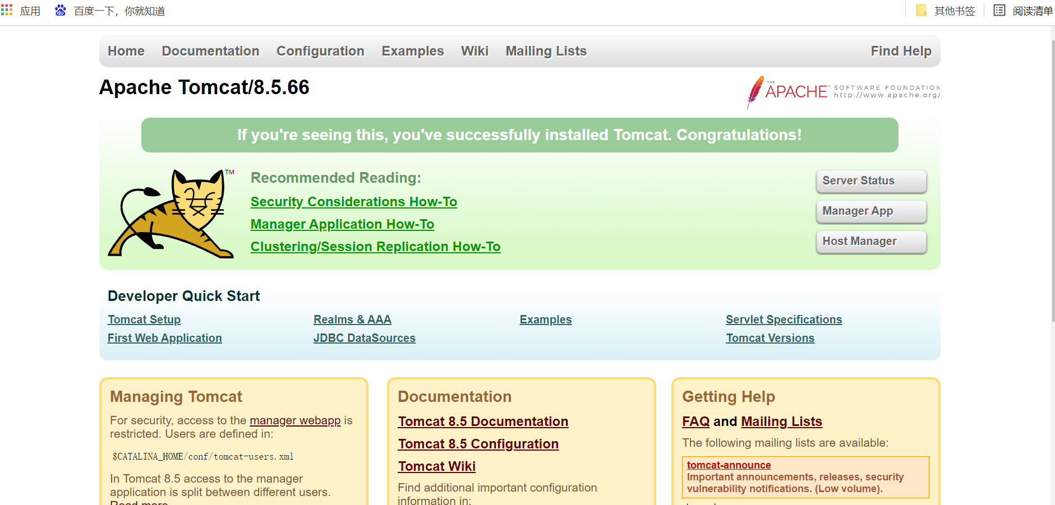This screenshot has height=505, width=1055.
Task: Click the Recommended Reading heading
Action: tap(335, 178)
